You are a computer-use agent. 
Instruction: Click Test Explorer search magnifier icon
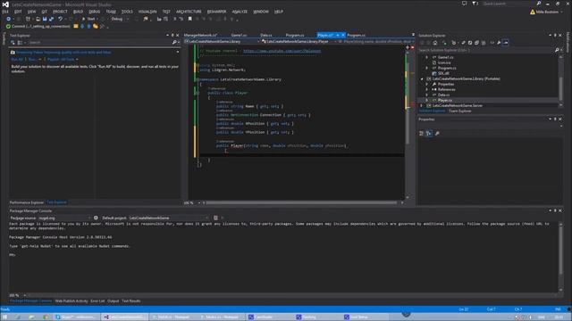pyautogui.click(x=174, y=43)
